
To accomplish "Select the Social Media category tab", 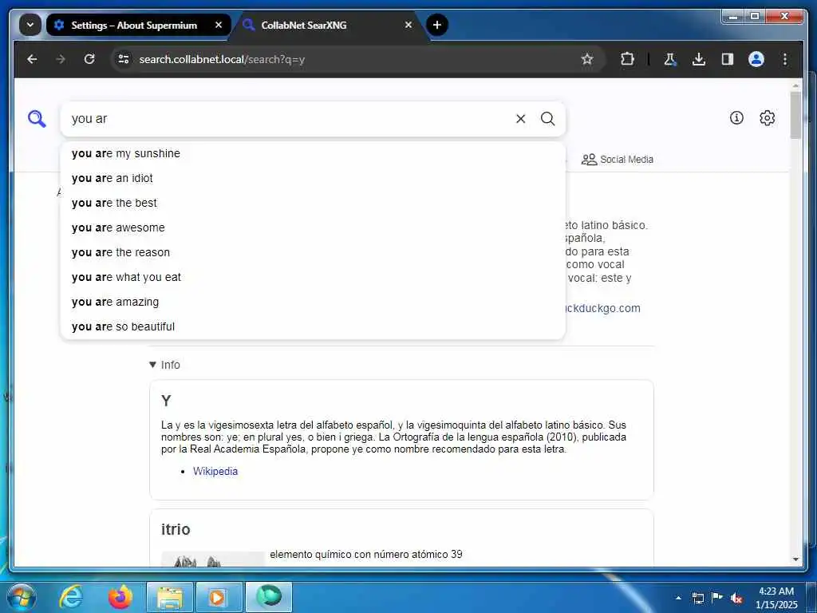I will [x=618, y=160].
